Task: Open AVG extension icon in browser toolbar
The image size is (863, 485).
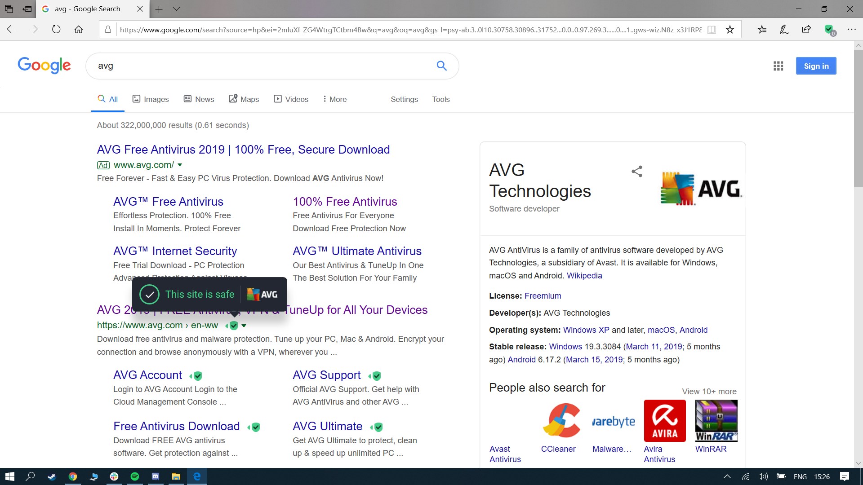Action: click(x=829, y=30)
